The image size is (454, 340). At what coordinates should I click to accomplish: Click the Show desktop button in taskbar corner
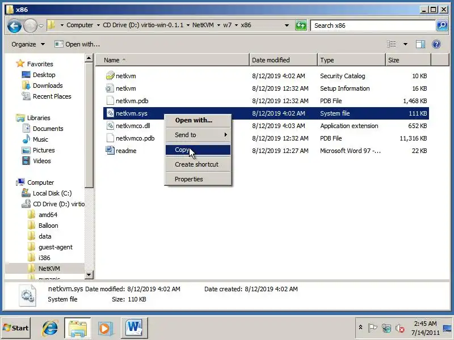point(448,328)
